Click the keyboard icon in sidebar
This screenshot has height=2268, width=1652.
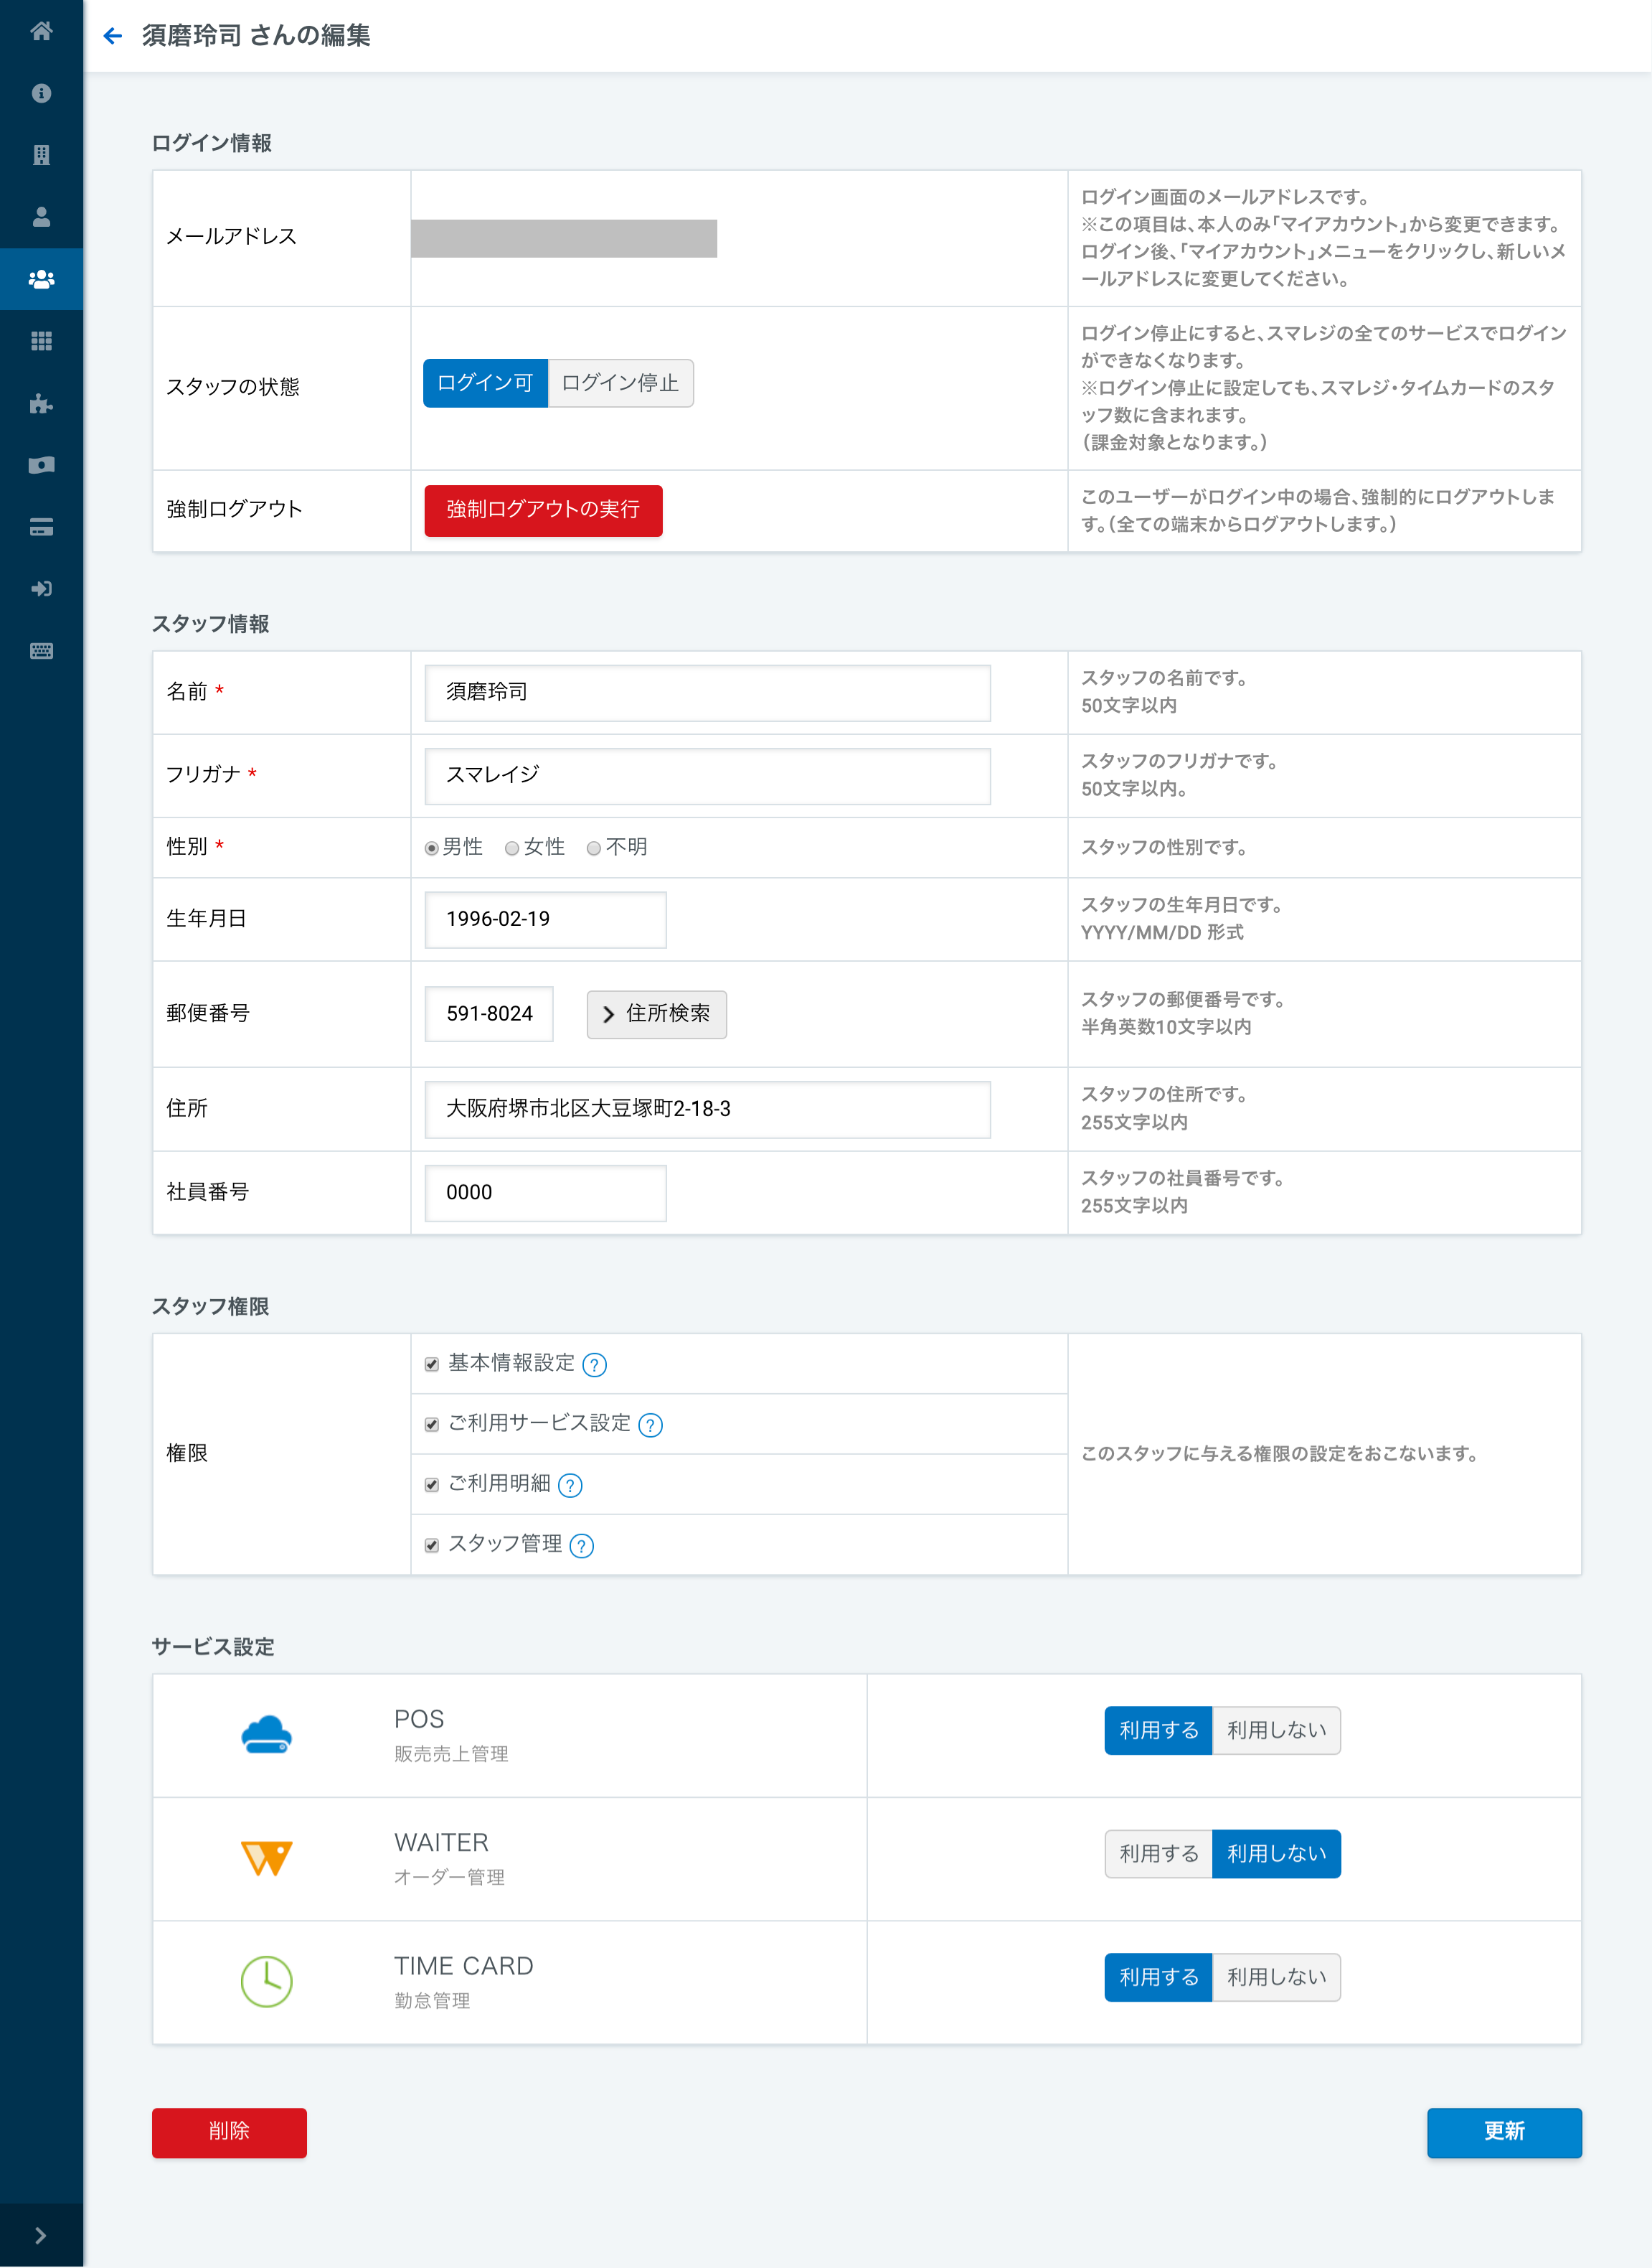(x=41, y=651)
